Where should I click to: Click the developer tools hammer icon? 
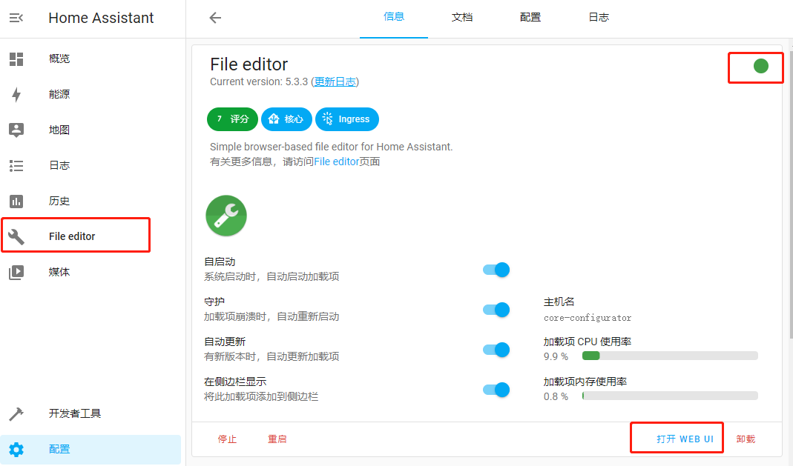coord(16,414)
